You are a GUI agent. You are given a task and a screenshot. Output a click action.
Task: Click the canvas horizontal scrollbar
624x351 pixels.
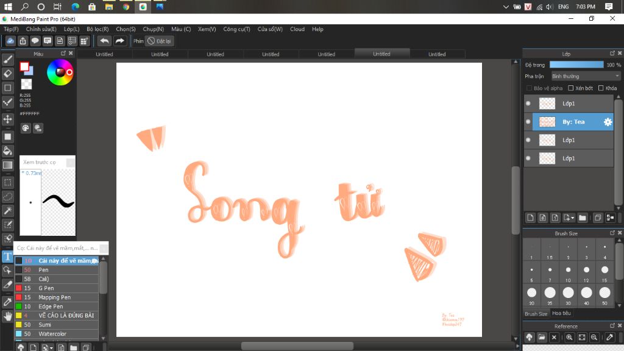(x=297, y=346)
